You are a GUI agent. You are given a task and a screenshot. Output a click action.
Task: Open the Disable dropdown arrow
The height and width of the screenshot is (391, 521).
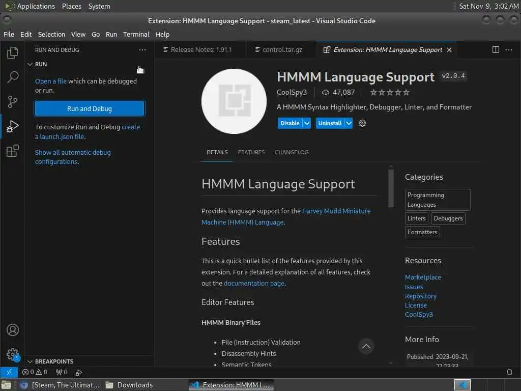point(307,123)
